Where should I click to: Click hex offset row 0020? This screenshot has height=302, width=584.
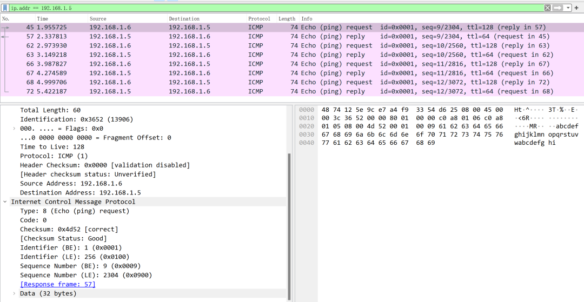pos(307,126)
